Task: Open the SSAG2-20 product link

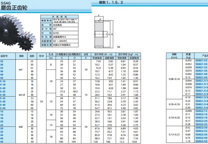Action: pyautogui.click(x=201, y=121)
